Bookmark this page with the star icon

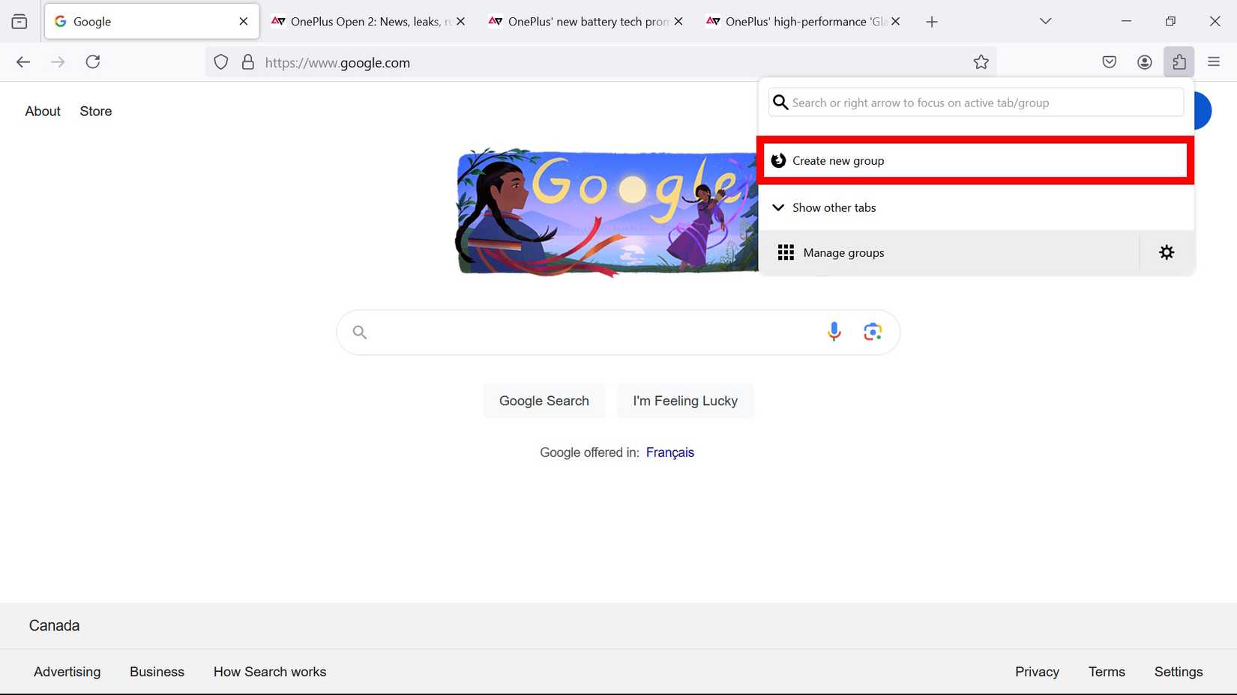981,62
